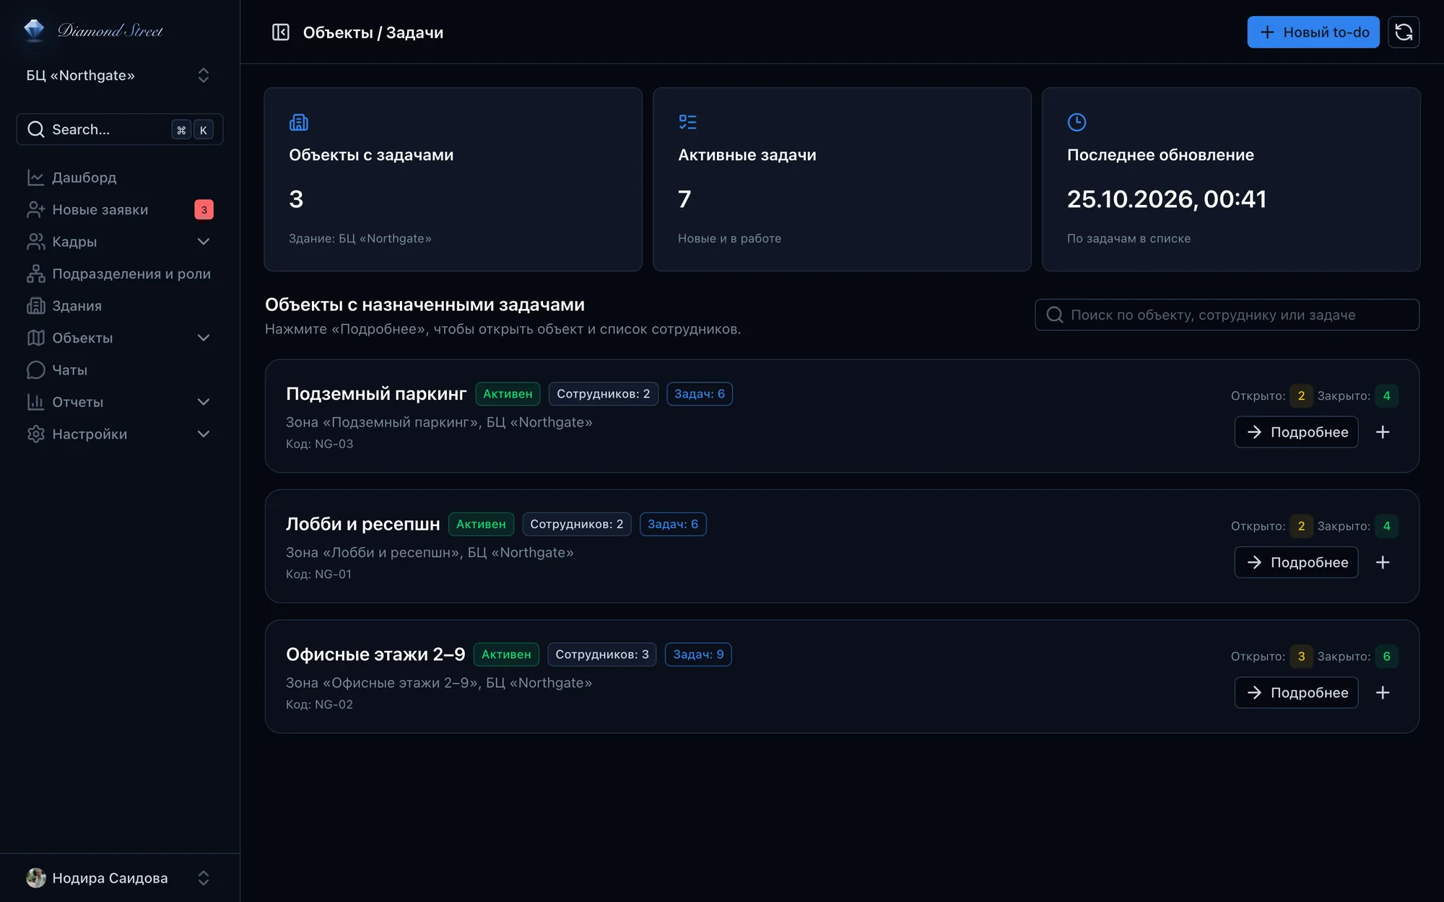Click Задач: 9 badge
This screenshot has width=1444, height=902.
pos(698,654)
